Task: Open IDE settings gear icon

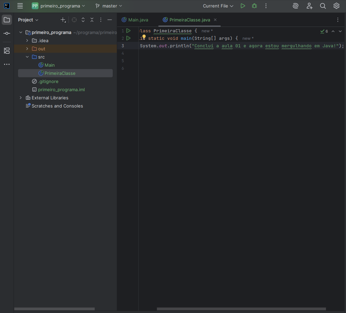Action: tap(336, 6)
